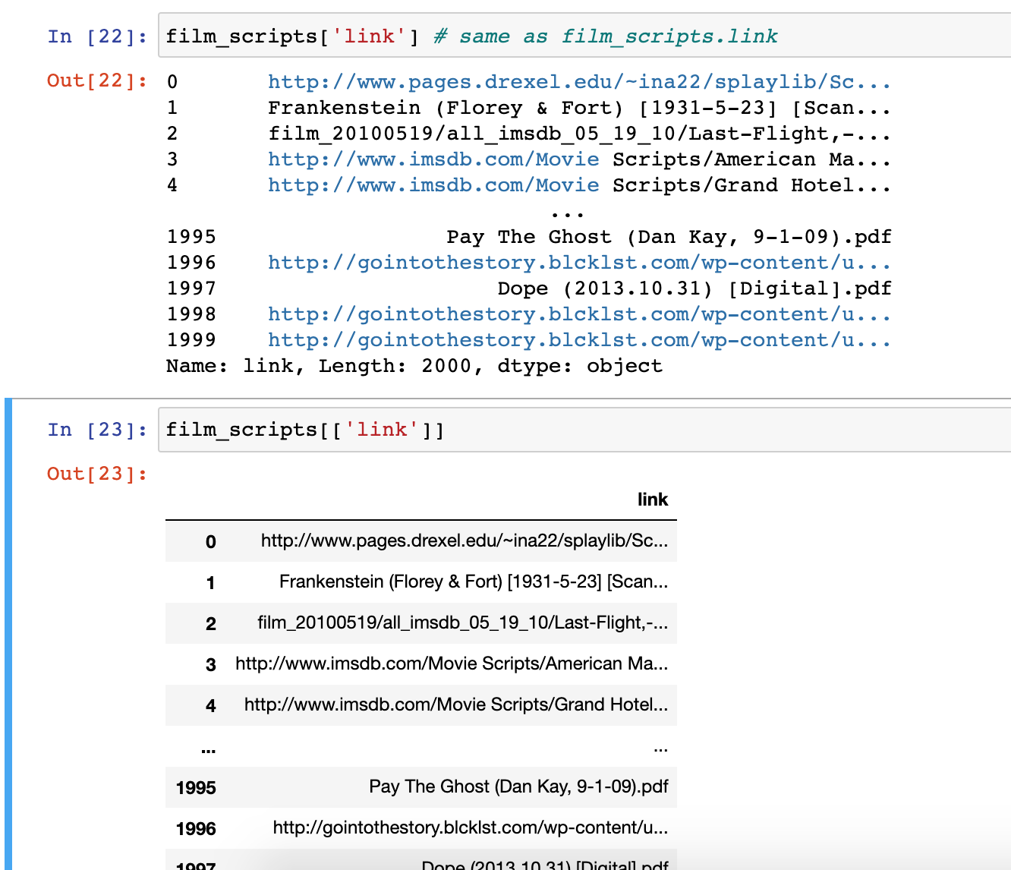Image resolution: width=1011 pixels, height=870 pixels.
Task: Click index label 1996 in the Out[23] table
Action: click(x=196, y=829)
